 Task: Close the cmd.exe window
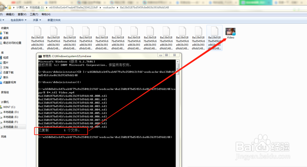click(174, 55)
